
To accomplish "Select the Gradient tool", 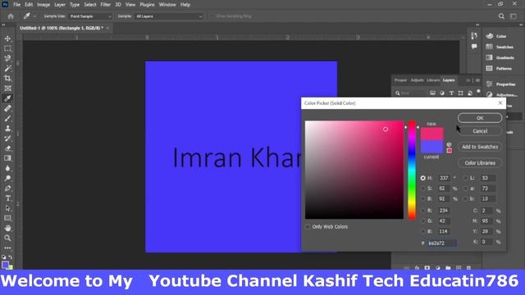I will coord(7,158).
